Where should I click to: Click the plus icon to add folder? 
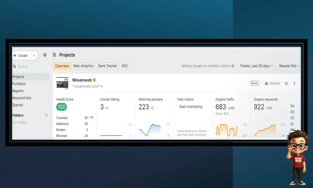pyautogui.click(x=46, y=115)
